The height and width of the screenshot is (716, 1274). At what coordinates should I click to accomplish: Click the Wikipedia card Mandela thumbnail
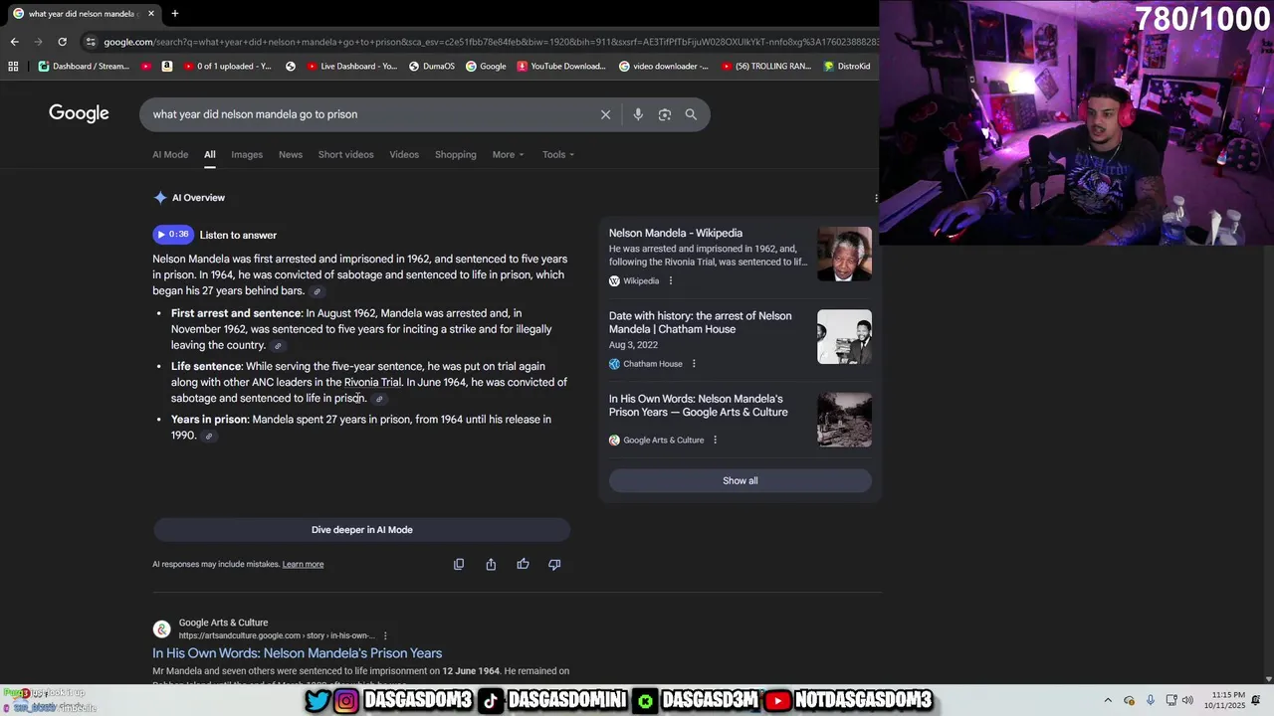click(x=844, y=255)
